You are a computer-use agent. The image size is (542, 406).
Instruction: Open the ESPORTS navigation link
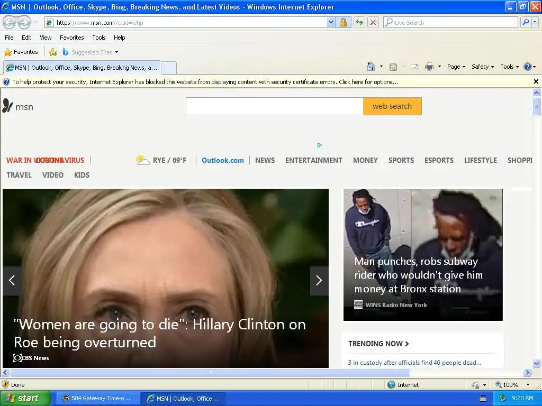tap(439, 160)
